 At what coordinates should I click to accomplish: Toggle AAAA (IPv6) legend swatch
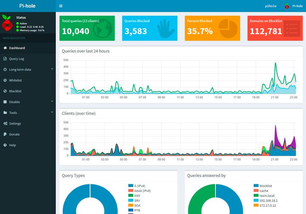click(x=131, y=190)
